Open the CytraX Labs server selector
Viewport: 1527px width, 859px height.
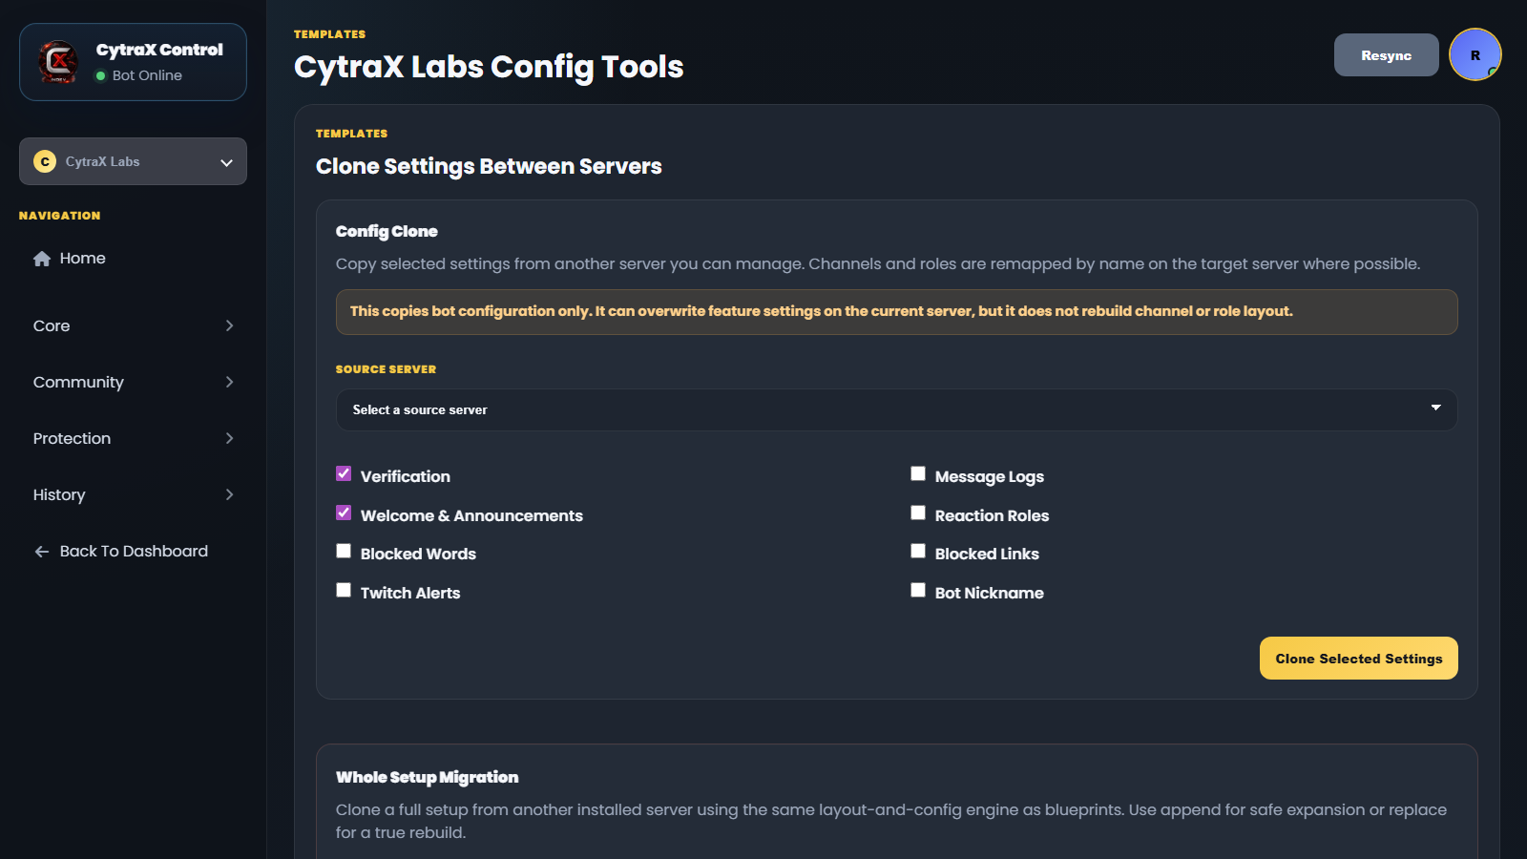pyautogui.click(x=133, y=161)
